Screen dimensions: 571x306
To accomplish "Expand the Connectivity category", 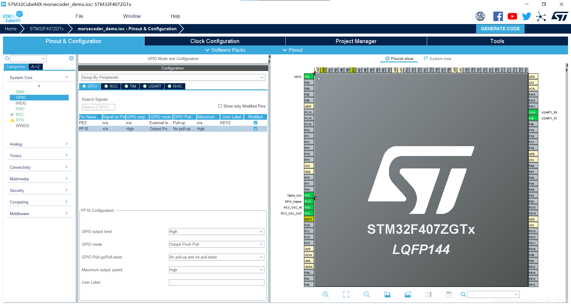I will point(39,167).
